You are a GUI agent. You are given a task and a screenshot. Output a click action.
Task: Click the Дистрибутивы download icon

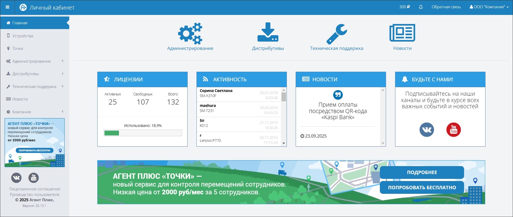(x=268, y=32)
